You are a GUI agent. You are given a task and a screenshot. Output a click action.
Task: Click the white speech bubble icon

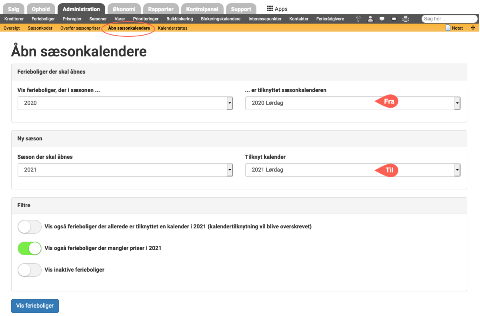(382, 19)
